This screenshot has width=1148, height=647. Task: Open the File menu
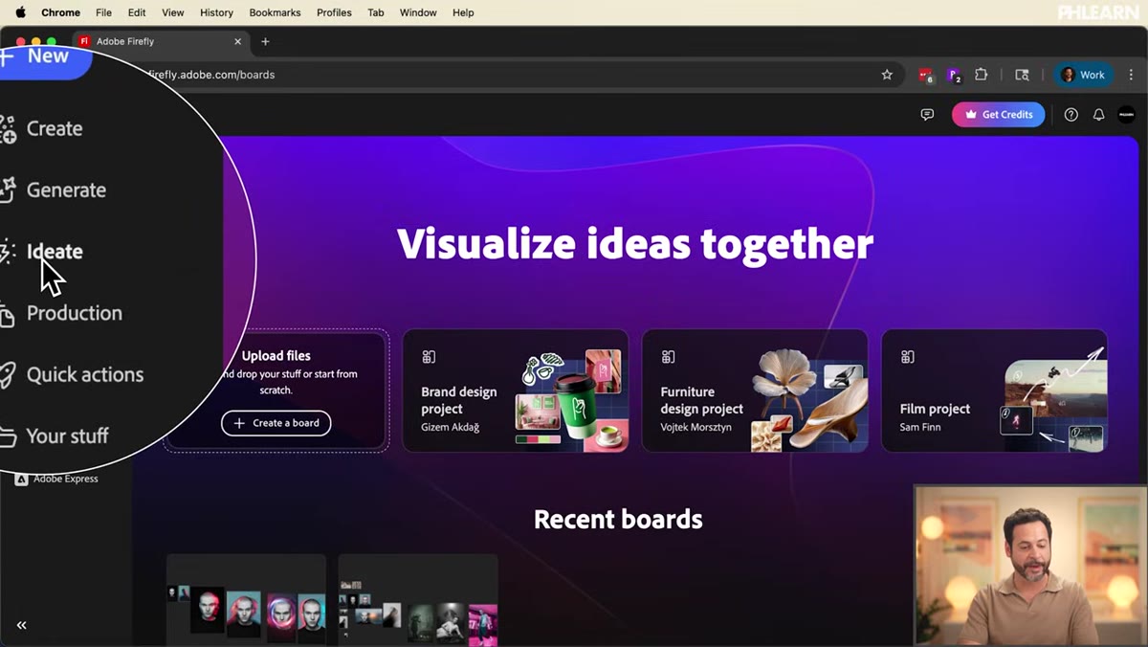click(x=103, y=12)
